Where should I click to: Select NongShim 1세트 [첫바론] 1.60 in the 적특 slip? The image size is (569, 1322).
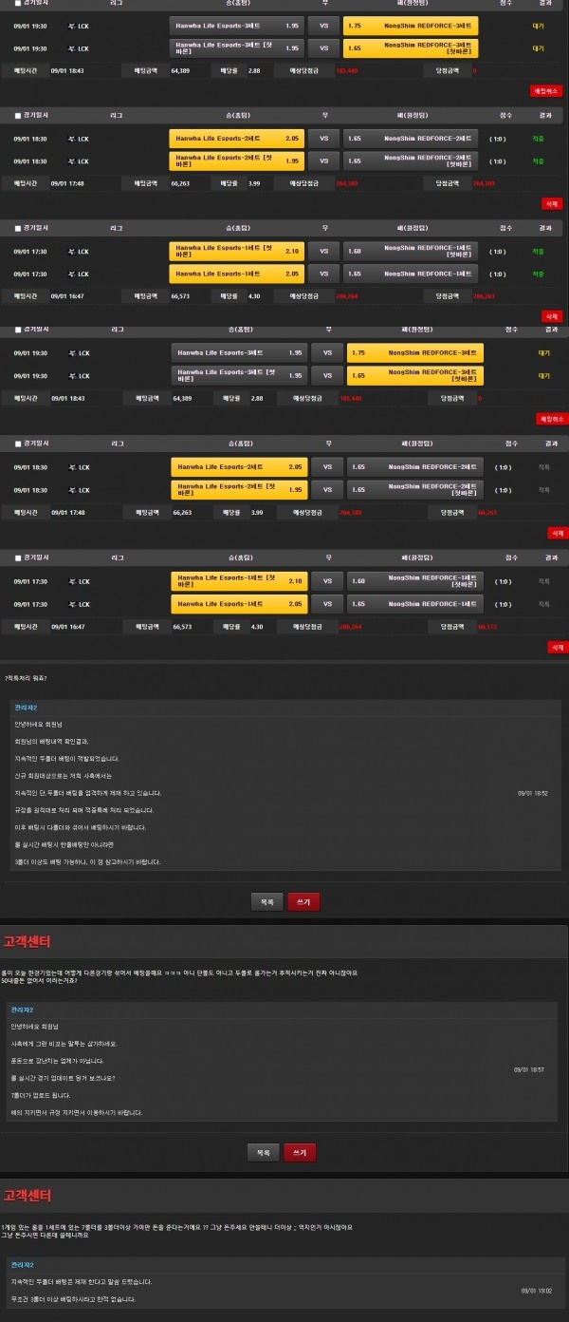[x=415, y=580]
